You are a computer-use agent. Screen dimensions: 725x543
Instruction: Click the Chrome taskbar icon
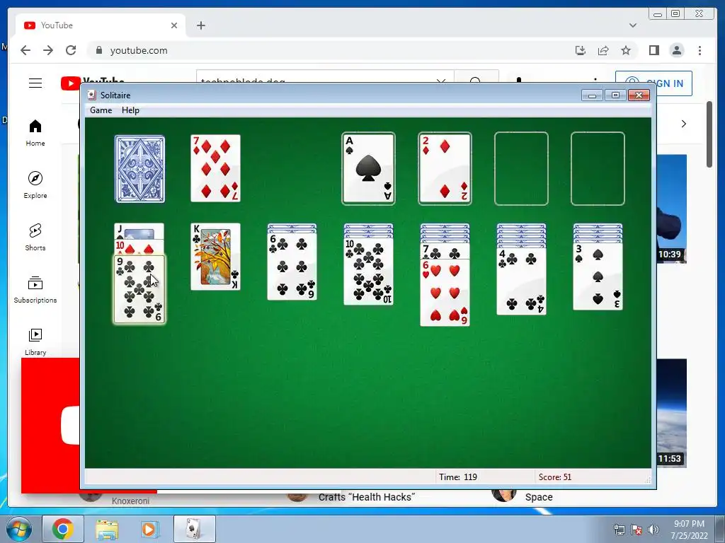pos(63,529)
